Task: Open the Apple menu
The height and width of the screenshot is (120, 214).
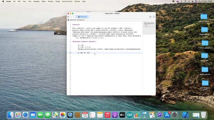Action: 3,1
